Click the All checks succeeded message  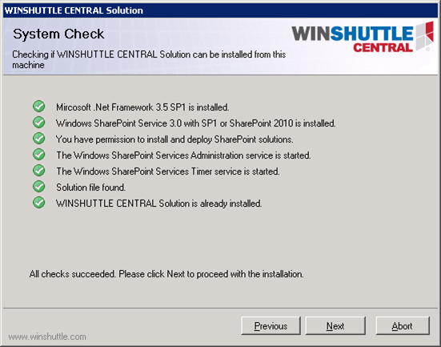pyautogui.click(x=166, y=274)
